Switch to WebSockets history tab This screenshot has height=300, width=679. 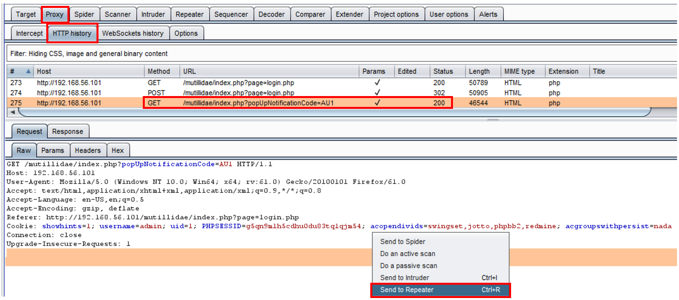132,33
